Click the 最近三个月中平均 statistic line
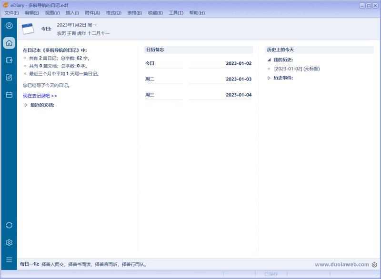 (64, 74)
